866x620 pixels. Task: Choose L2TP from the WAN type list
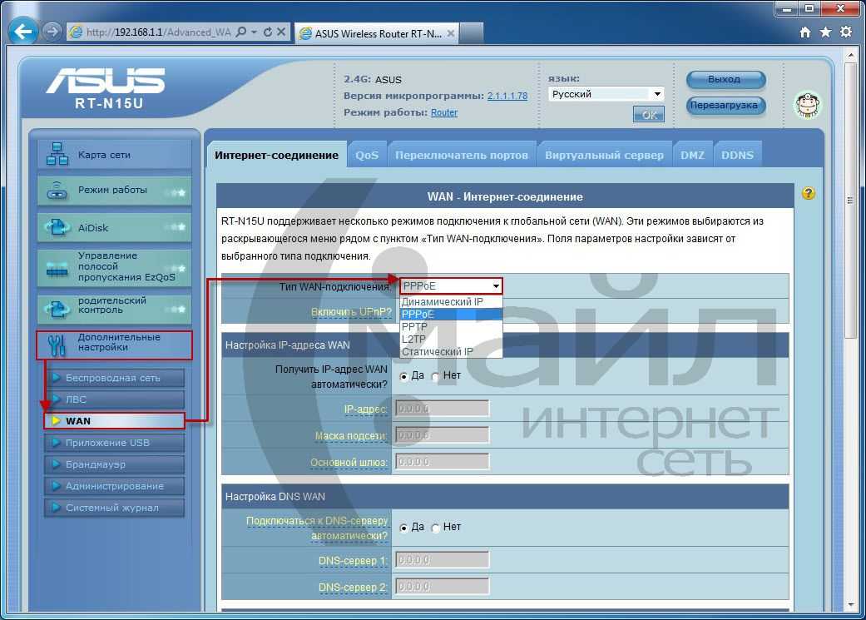point(413,339)
